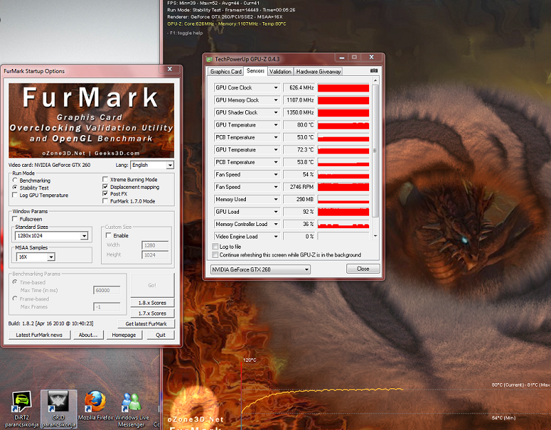Open Memory Controller Load sensor dropdown
551x430 pixels.
point(275,224)
